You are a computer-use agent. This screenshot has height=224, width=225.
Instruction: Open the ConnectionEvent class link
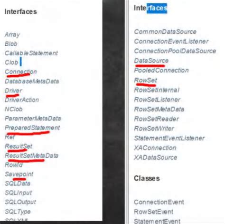point(159,202)
